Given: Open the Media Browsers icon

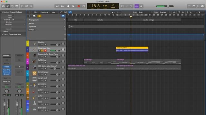Looking at the screenshot, I should (x=202, y=6).
